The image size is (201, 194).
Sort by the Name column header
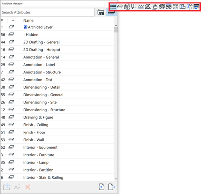[x=28, y=20]
